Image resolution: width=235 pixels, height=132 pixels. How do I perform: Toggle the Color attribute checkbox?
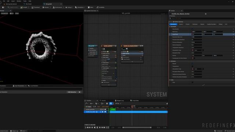pyautogui.click(x=192, y=82)
